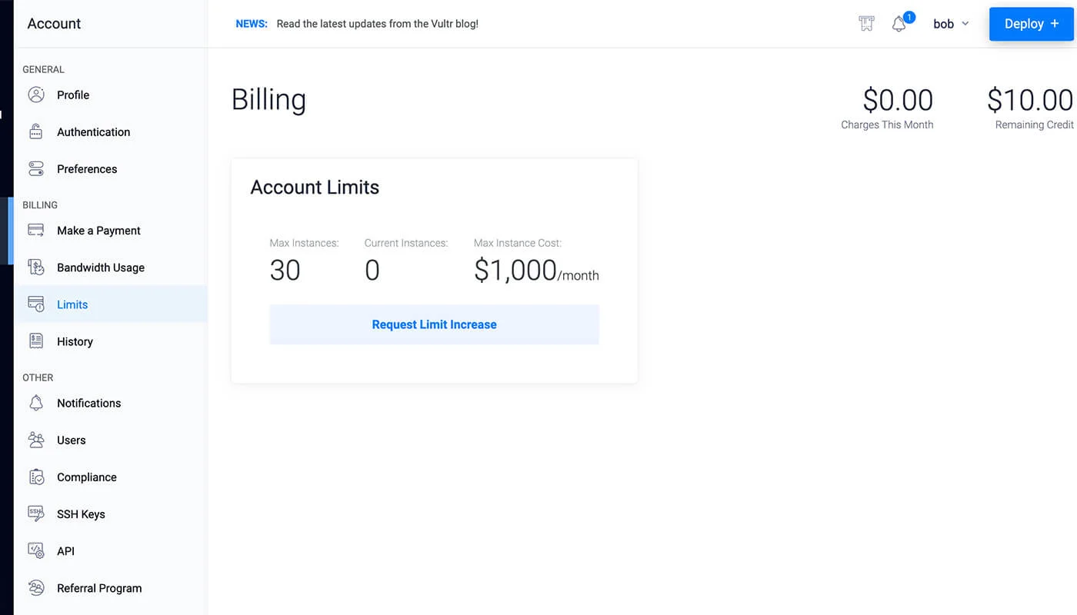Click the Deploy button
The width and height of the screenshot is (1077, 615).
1031,24
